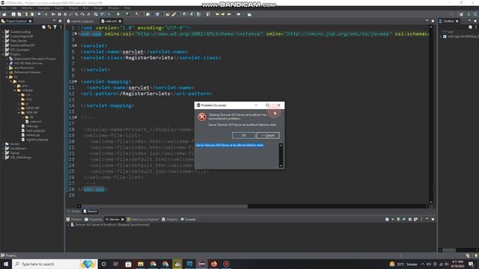
Task: Click the editor horizontal scrollbar thumb
Action: pyautogui.click(x=165, y=206)
